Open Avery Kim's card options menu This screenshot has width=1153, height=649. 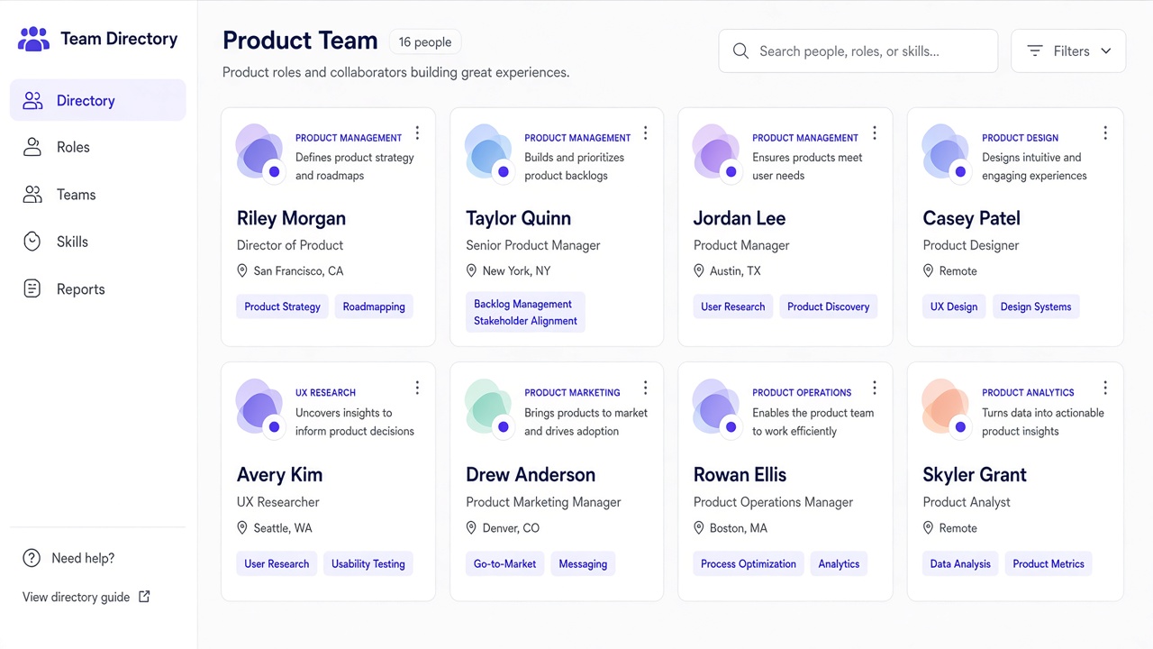[x=417, y=388]
